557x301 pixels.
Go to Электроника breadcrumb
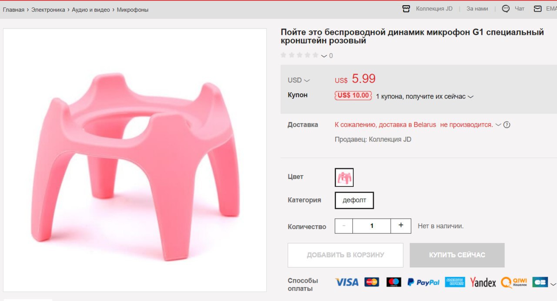click(48, 10)
